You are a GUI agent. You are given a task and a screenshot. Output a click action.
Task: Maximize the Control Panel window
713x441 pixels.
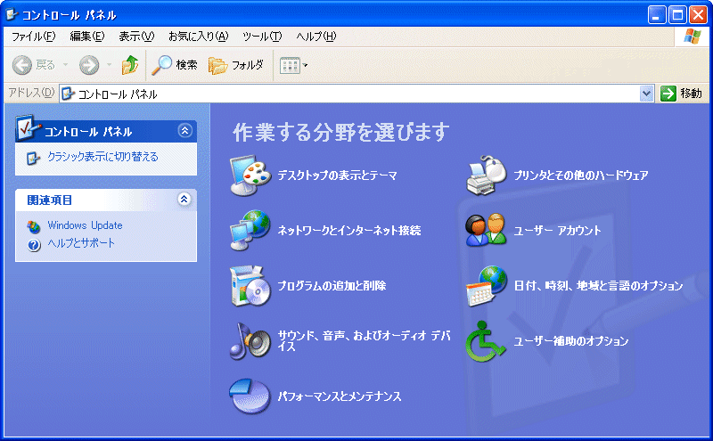(677, 15)
